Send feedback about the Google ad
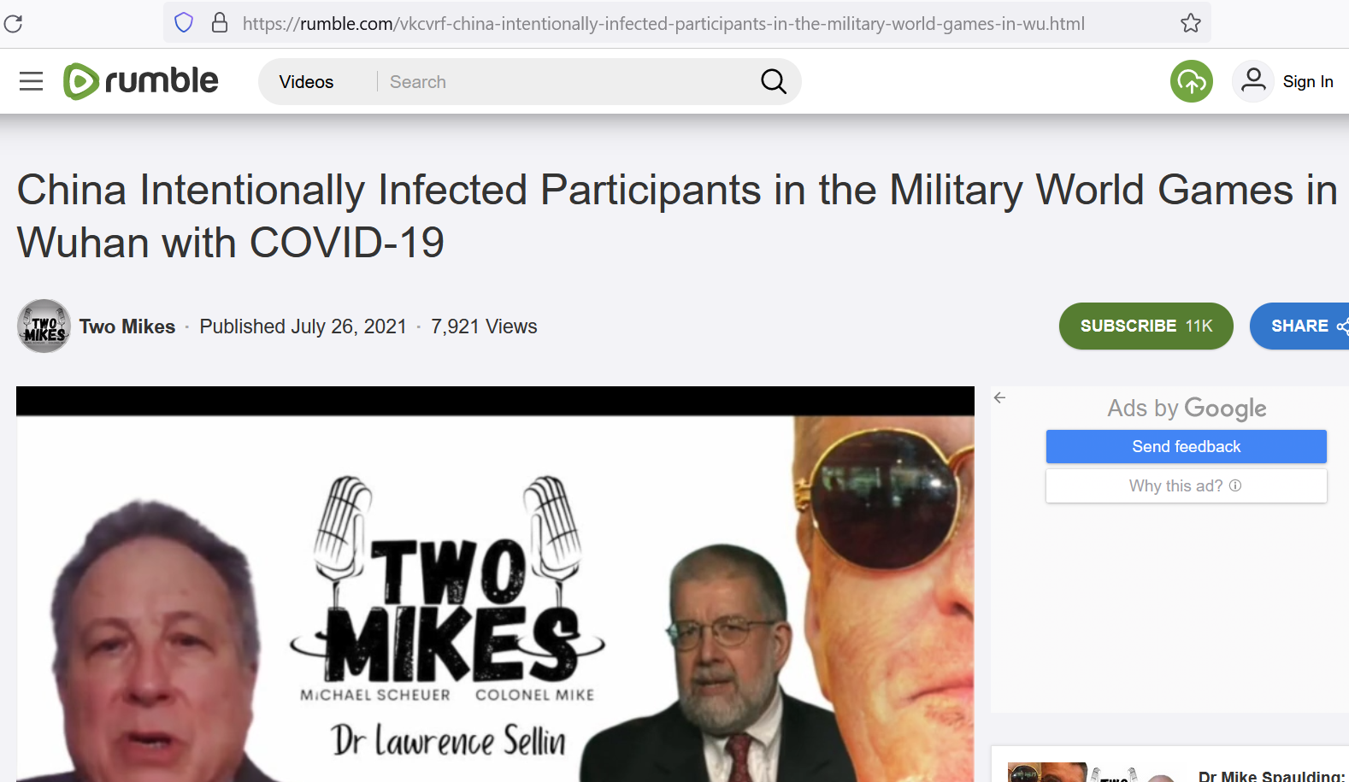1349x782 pixels. [x=1187, y=446]
